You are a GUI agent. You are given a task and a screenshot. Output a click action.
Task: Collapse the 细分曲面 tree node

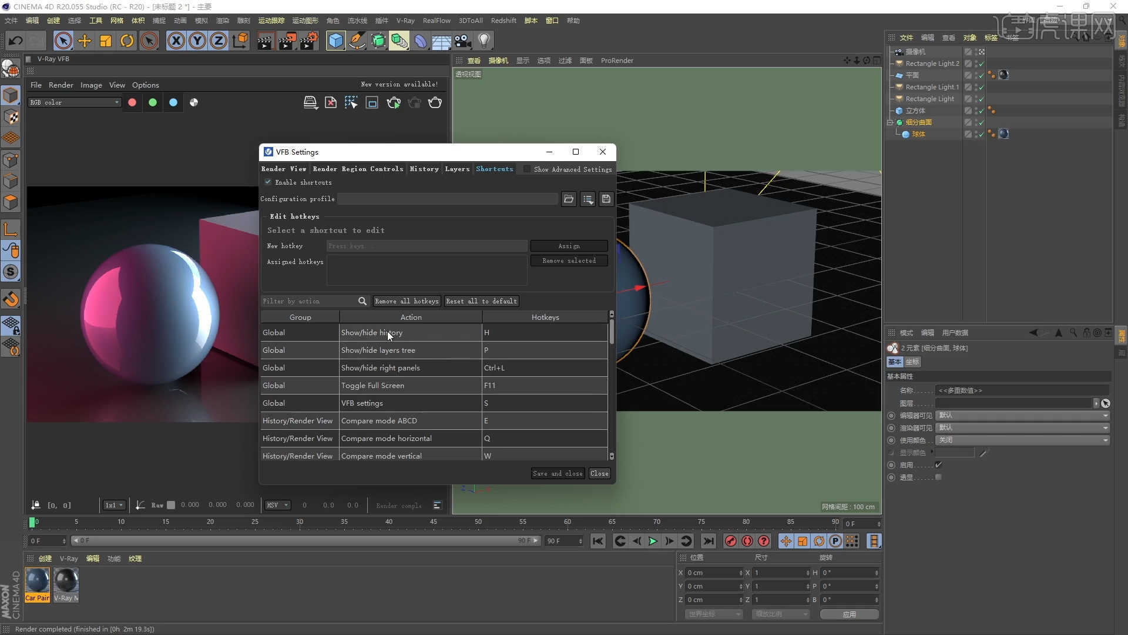point(890,122)
